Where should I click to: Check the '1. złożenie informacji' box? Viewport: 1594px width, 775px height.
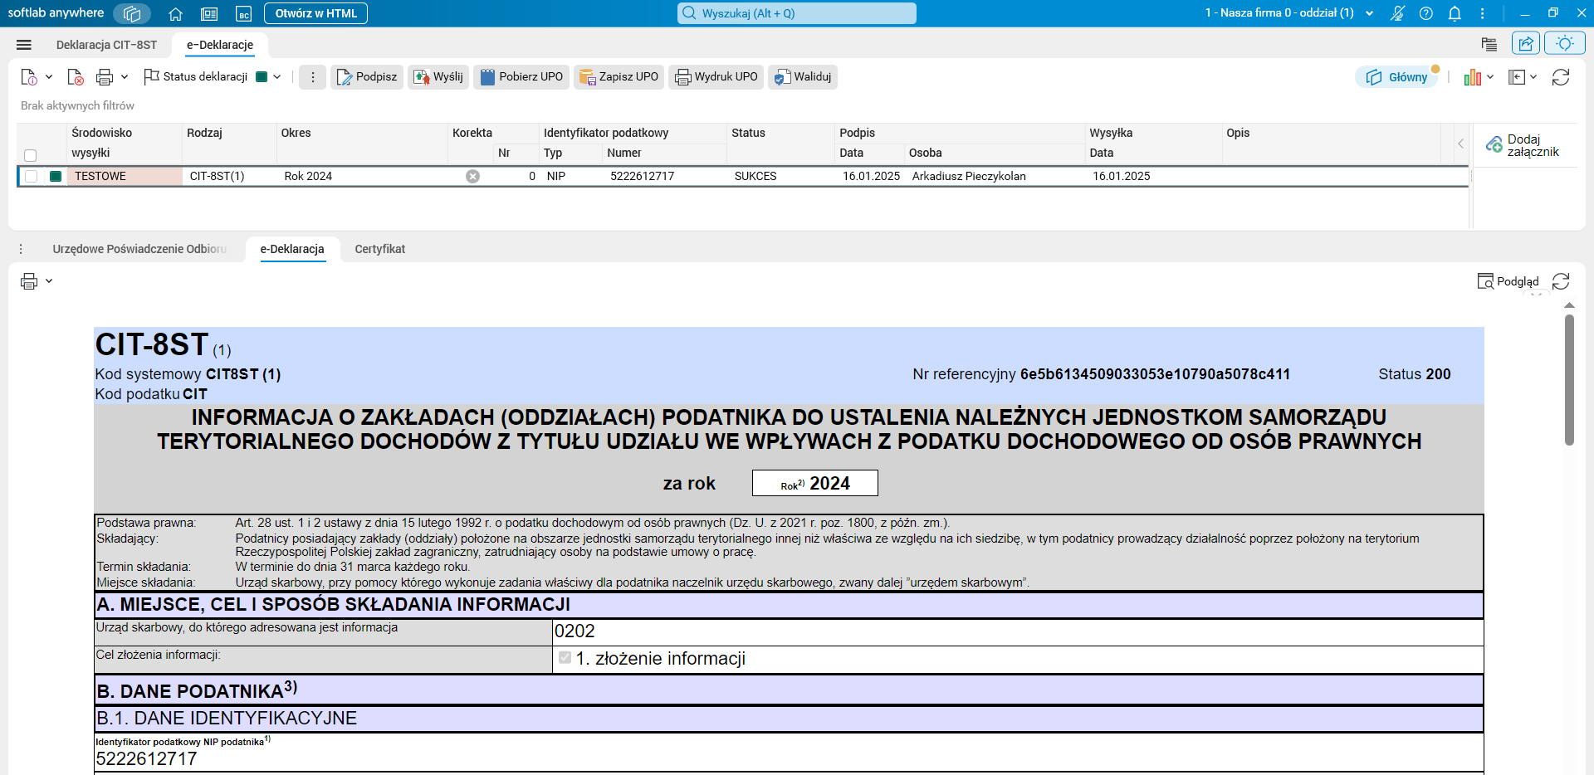click(565, 658)
